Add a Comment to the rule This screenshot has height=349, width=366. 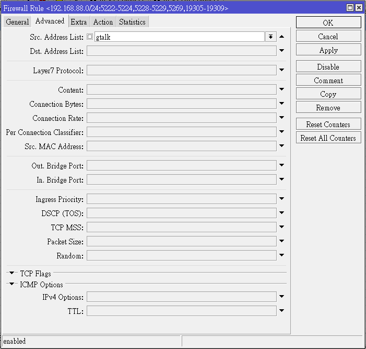pyautogui.click(x=328, y=80)
